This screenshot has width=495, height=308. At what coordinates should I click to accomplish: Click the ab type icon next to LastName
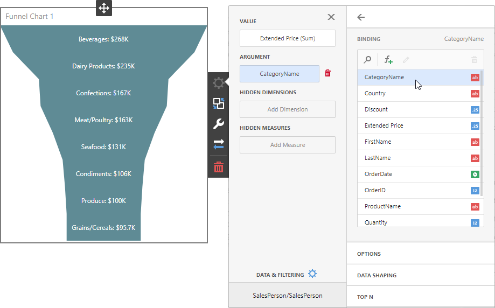[475, 158]
